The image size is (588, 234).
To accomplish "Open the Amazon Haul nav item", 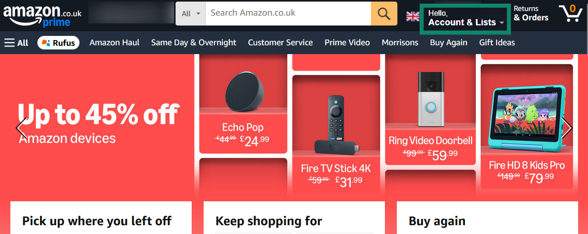I will click(114, 43).
